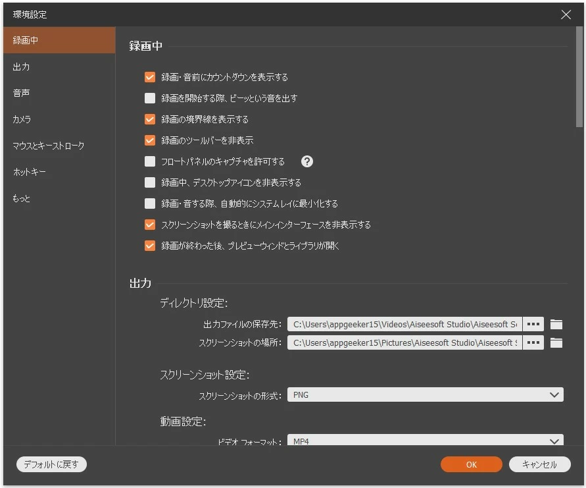Click the help question mark icon
Viewport: 586px width, 488px height.
click(306, 161)
